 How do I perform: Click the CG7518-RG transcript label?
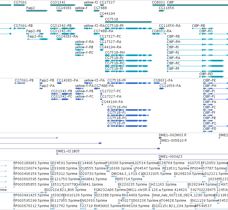[x=115, y=64]
